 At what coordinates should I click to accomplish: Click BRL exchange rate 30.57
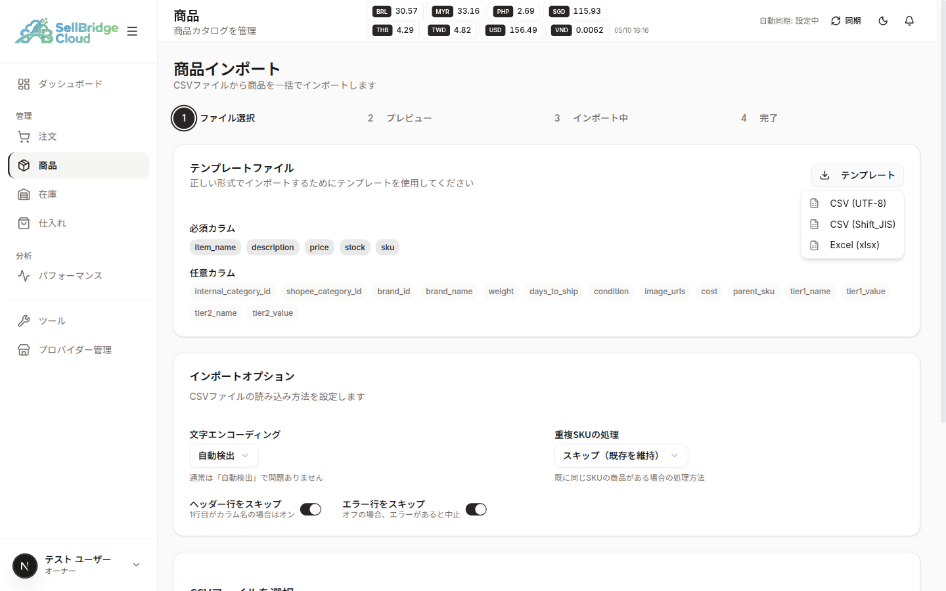point(395,11)
